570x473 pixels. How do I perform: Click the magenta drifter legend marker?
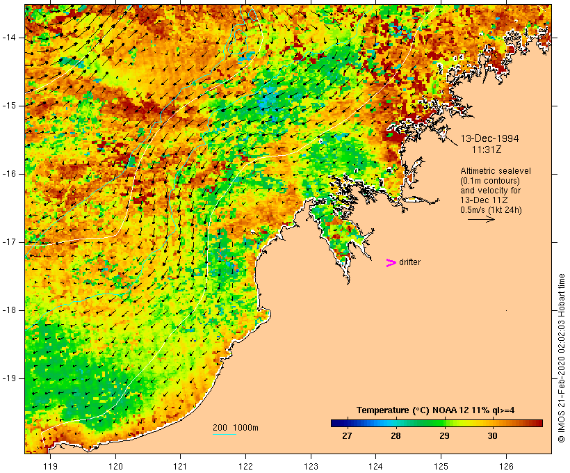pyautogui.click(x=391, y=263)
